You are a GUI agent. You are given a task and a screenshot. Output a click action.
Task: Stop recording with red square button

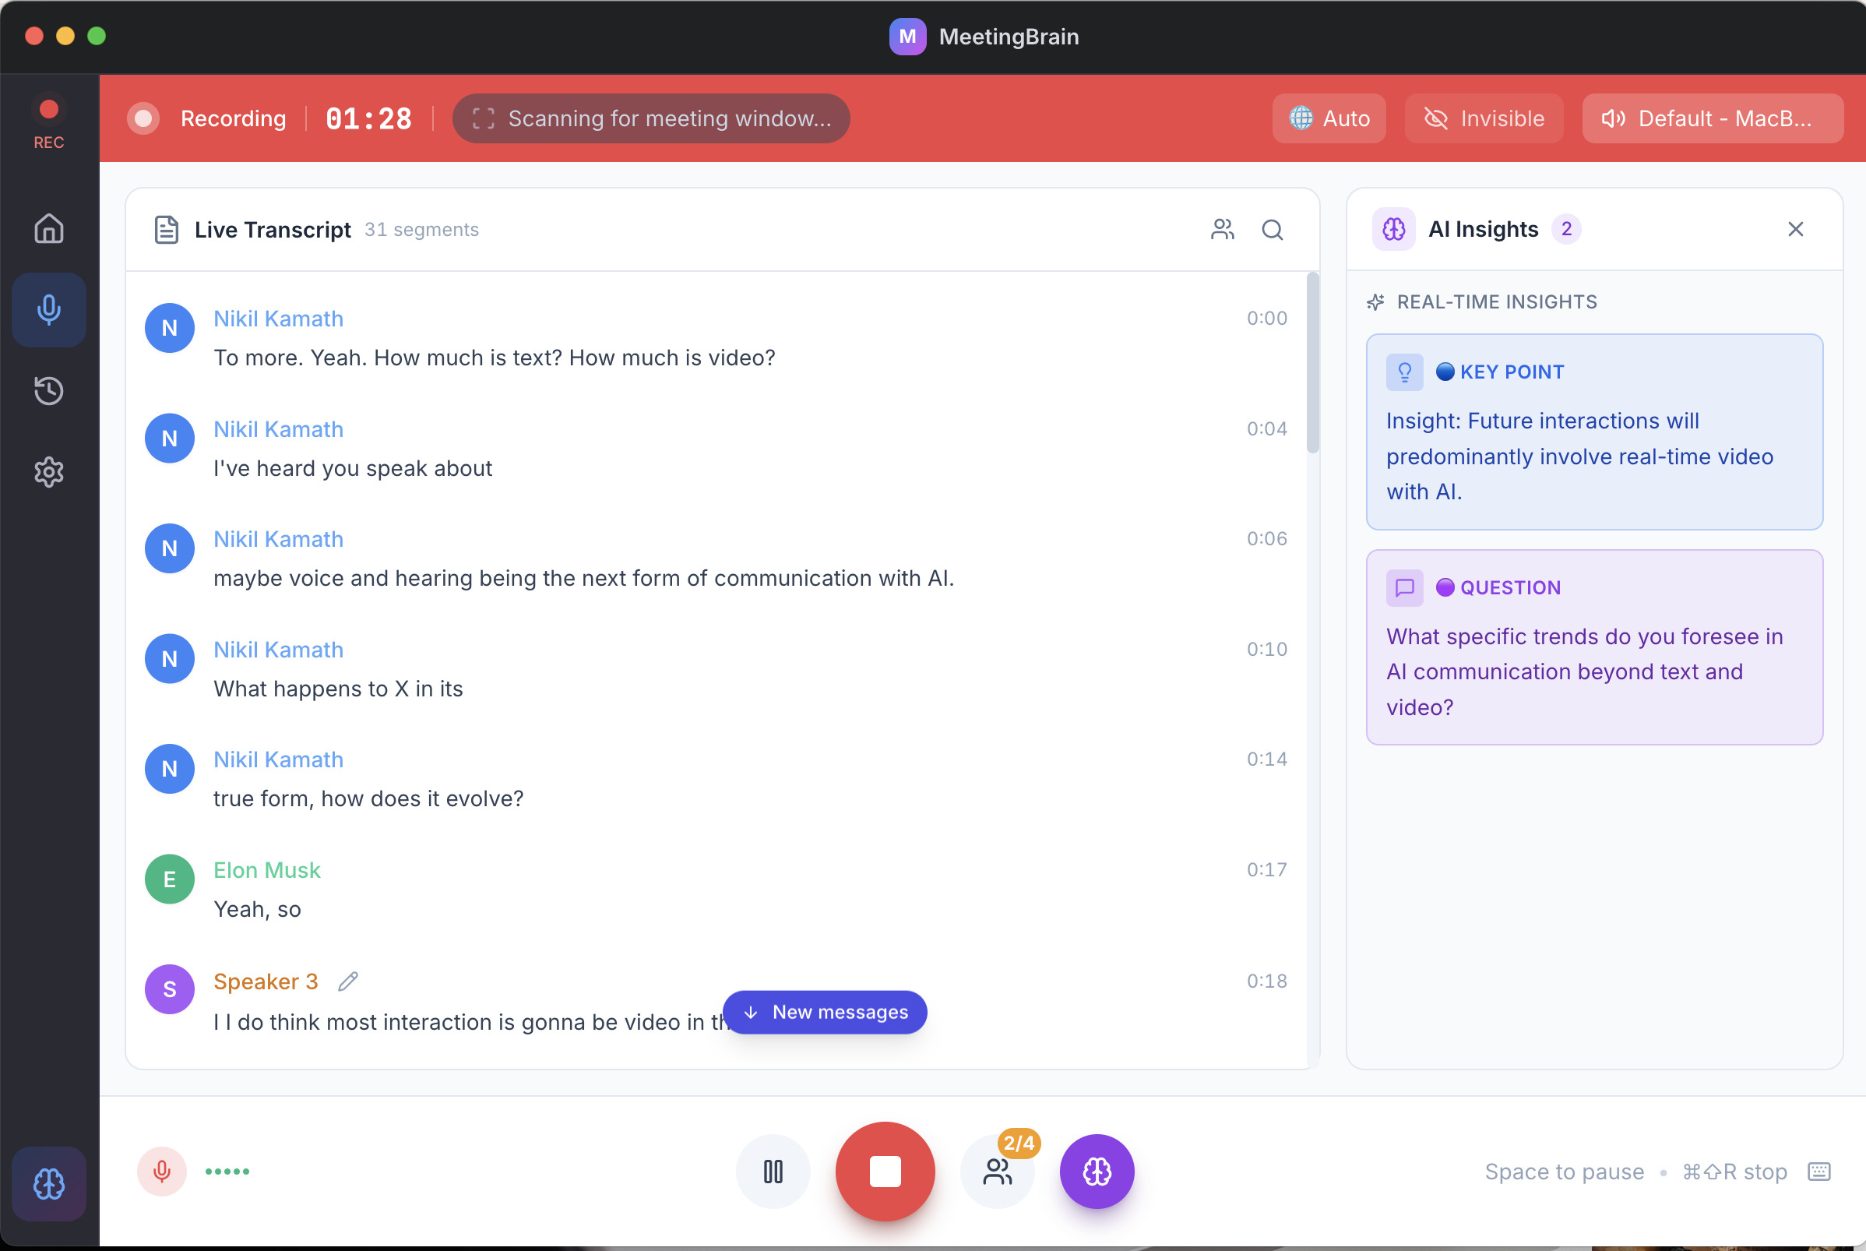885,1172
